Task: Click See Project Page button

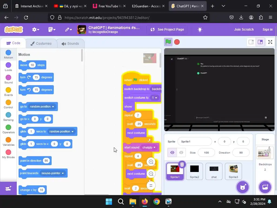Action: point(167,30)
